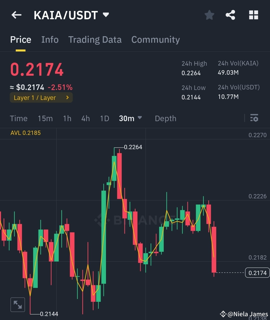Open the Trading Data tab
270x320 pixels.
tap(95, 39)
